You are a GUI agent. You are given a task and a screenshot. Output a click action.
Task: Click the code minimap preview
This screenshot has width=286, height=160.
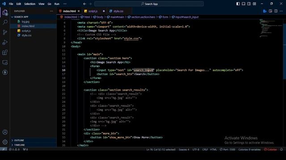click(x=271, y=28)
